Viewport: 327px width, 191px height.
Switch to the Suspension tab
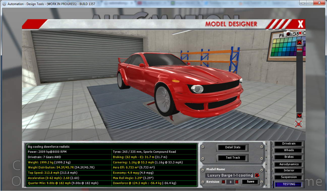289,177
